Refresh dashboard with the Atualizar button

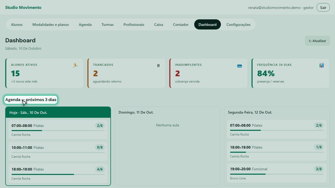[317, 41]
